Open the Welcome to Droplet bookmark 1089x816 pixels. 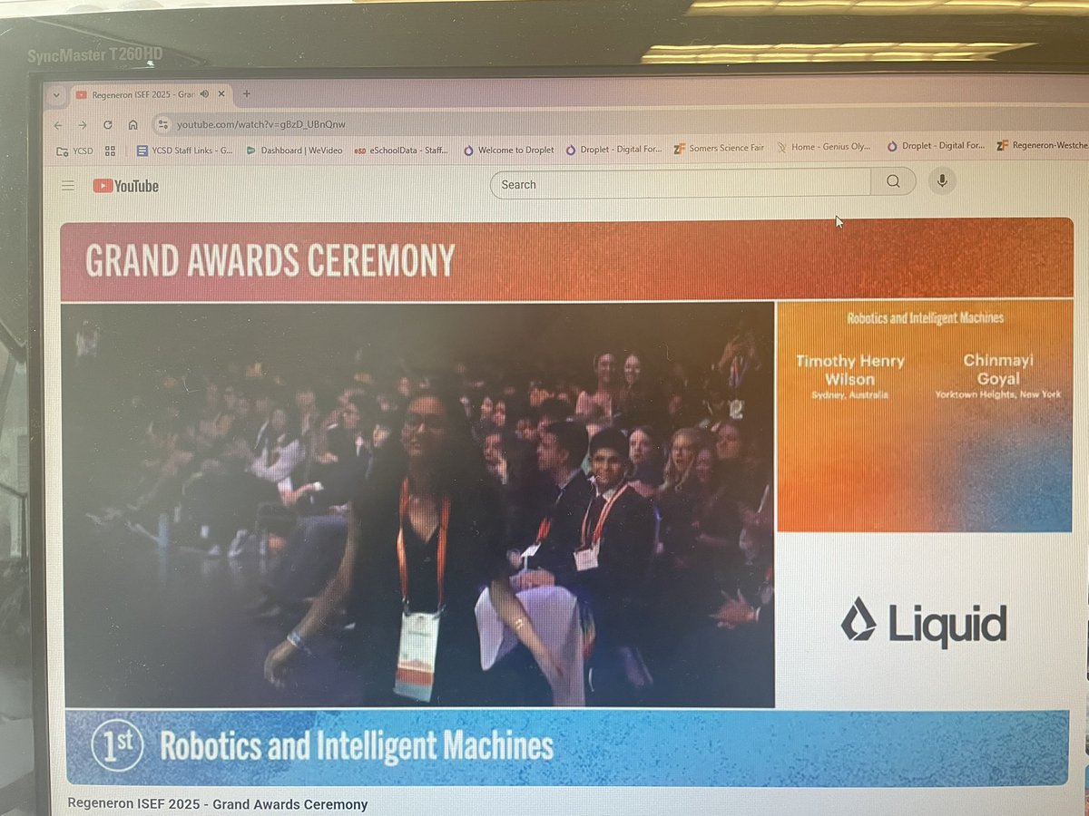508,151
